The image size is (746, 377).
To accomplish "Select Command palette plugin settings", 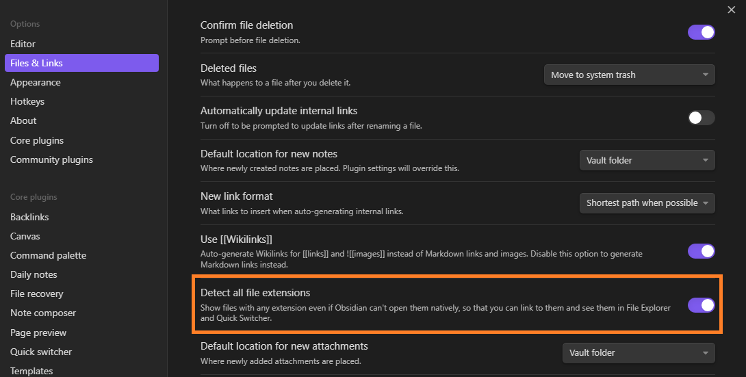I will 48,255.
